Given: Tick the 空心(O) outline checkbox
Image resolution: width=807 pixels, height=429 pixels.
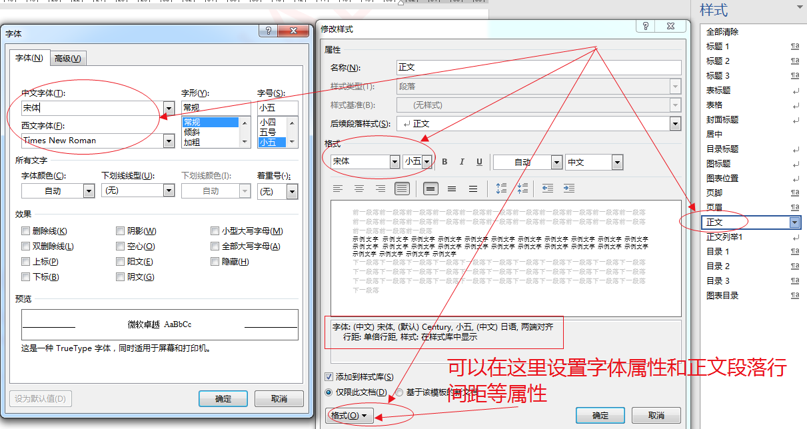Looking at the screenshot, I should (121, 246).
